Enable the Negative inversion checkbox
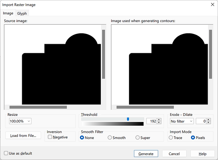The height and width of the screenshot is (160, 218). click(50, 137)
